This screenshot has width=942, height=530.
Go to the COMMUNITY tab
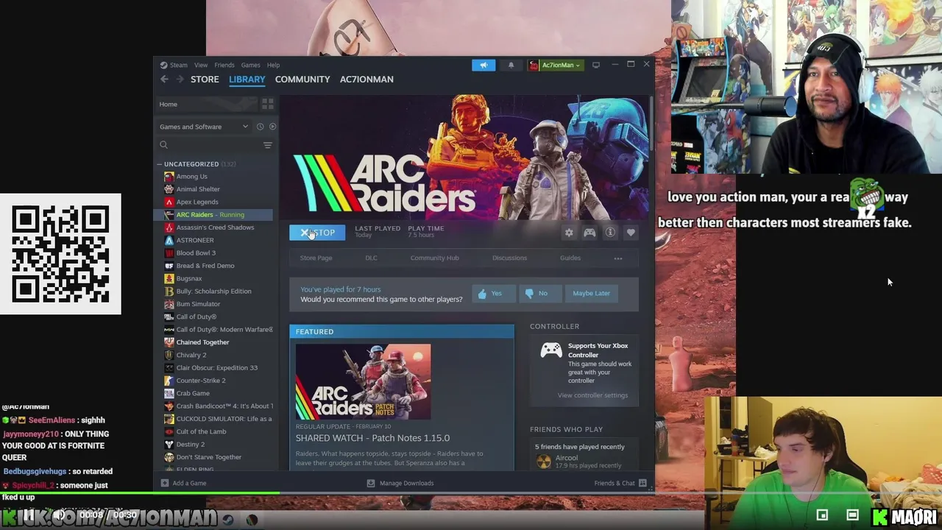pyautogui.click(x=302, y=79)
